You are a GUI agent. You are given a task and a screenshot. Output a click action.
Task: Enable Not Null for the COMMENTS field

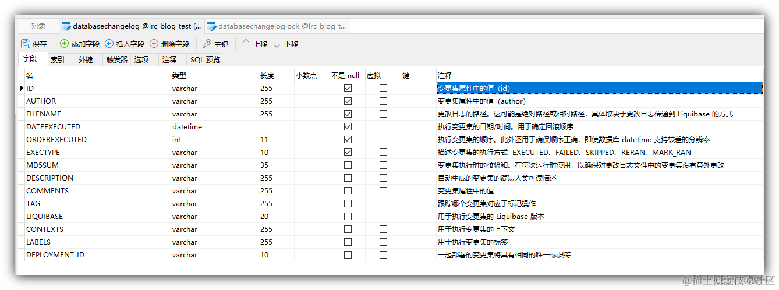348,191
